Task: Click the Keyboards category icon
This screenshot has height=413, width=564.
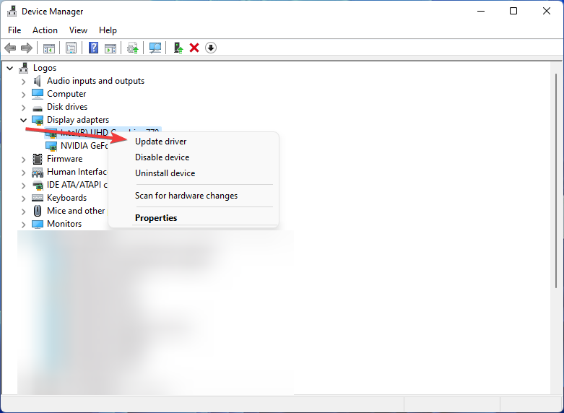Action: tap(38, 198)
